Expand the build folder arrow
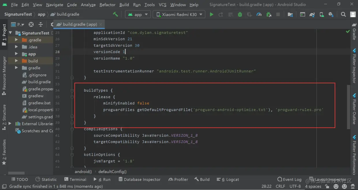Screen dimensions: 358x190 [x=16, y=61]
